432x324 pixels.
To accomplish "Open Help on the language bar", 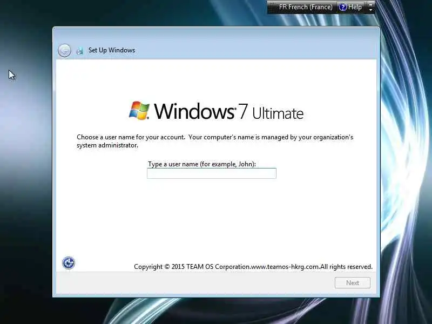I will pos(350,7).
